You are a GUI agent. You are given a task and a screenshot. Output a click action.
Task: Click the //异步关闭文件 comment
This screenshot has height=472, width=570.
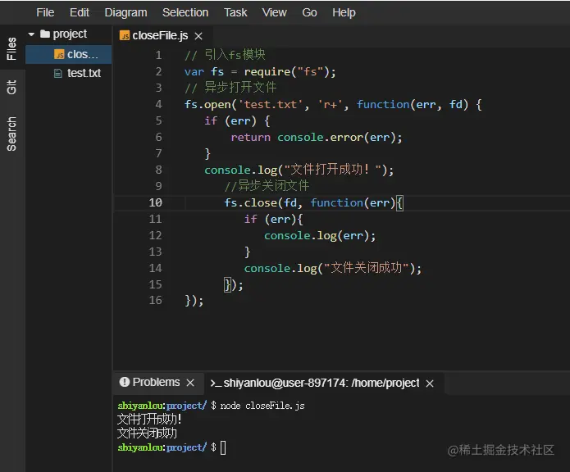(267, 186)
